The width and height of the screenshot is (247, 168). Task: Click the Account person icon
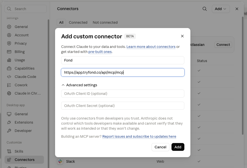[9, 35]
